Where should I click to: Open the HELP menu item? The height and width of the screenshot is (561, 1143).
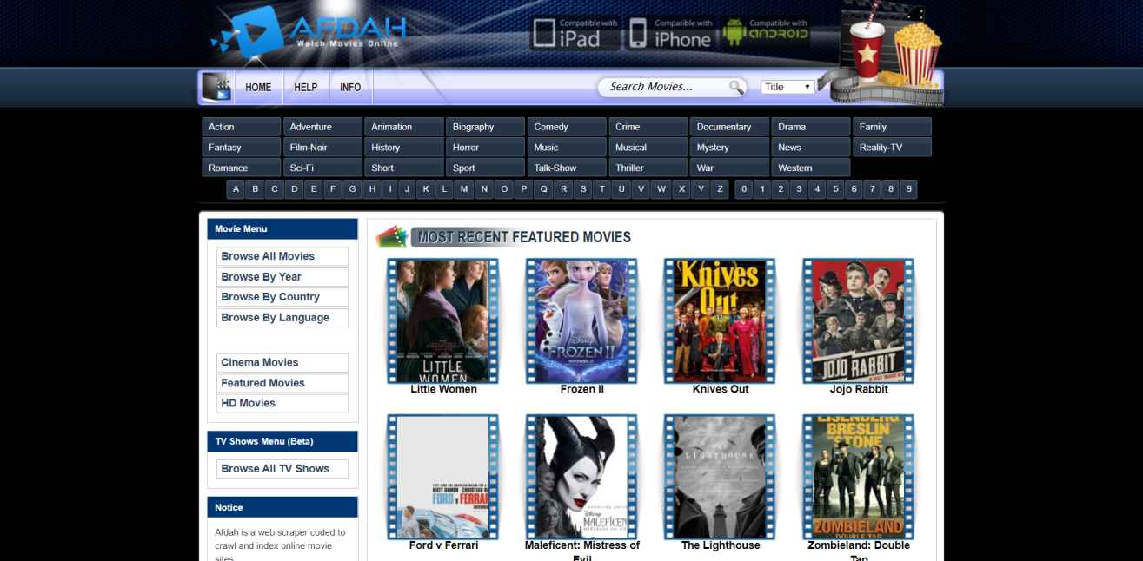(305, 87)
